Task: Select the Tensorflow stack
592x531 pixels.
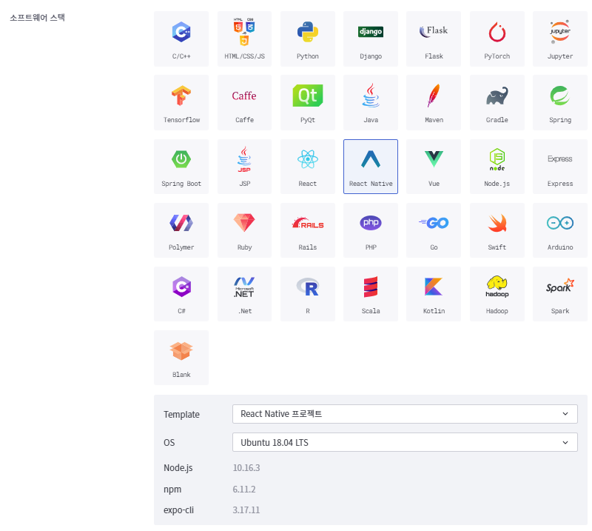Action: [181, 103]
